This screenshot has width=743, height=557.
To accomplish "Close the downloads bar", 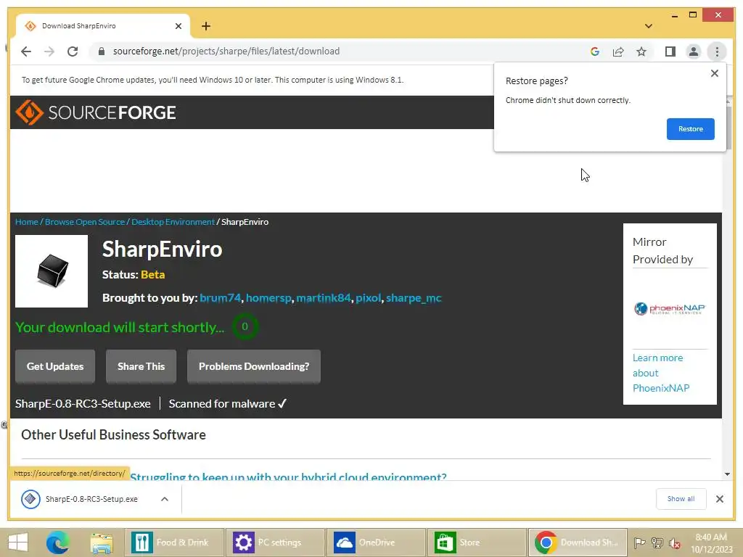I will [x=719, y=499].
